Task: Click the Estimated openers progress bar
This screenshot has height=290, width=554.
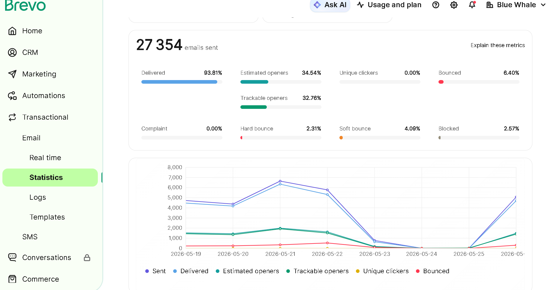Action: 281,82
